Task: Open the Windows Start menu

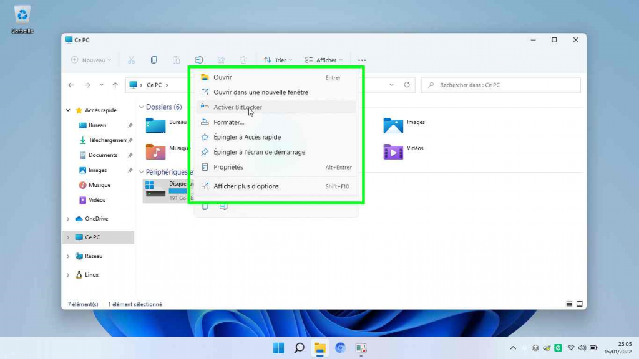Action: 278,348
